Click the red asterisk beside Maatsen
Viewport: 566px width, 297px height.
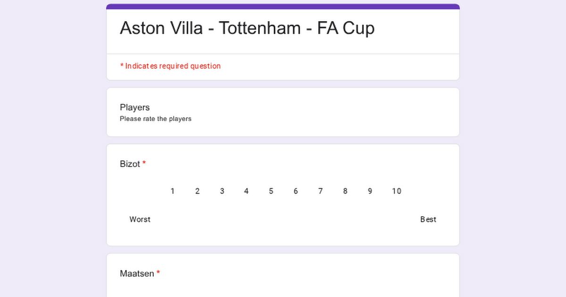(158, 272)
